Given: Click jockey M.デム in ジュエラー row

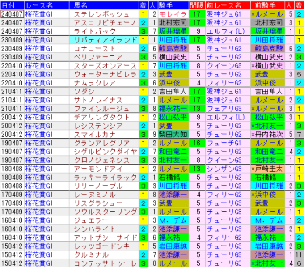Looking at the screenshot, I should pyautogui.click(x=173, y=220).
